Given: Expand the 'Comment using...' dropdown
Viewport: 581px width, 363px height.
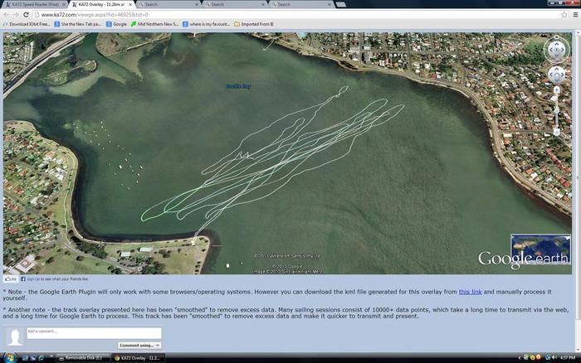Looking at the screenshot, I should click(139, 345).
